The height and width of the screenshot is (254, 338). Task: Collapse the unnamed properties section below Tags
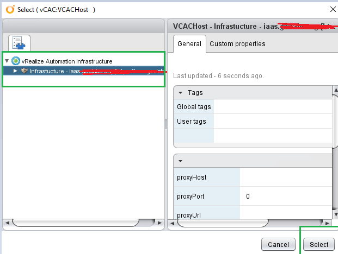(x=180, y=161)
